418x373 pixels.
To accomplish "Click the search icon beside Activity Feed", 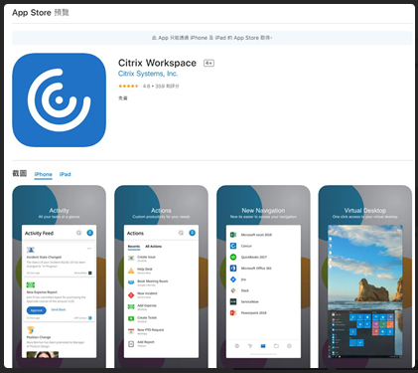I will [78, 233].
